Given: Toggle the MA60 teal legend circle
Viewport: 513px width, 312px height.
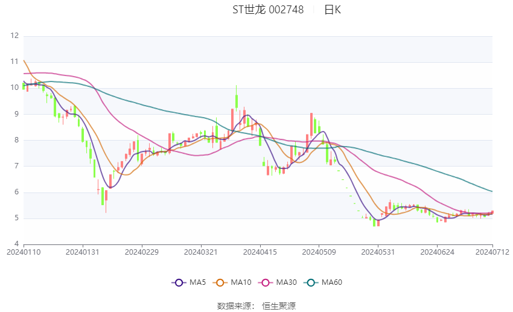Looking at the screenshot, I should pos(311,282).
